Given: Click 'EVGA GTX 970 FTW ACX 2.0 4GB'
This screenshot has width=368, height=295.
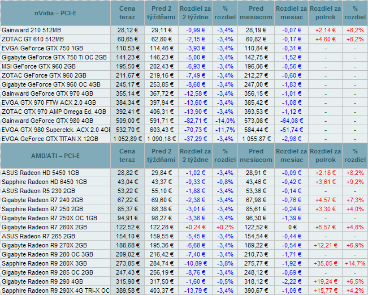Looking at the screenshot, I should point(49,102).
